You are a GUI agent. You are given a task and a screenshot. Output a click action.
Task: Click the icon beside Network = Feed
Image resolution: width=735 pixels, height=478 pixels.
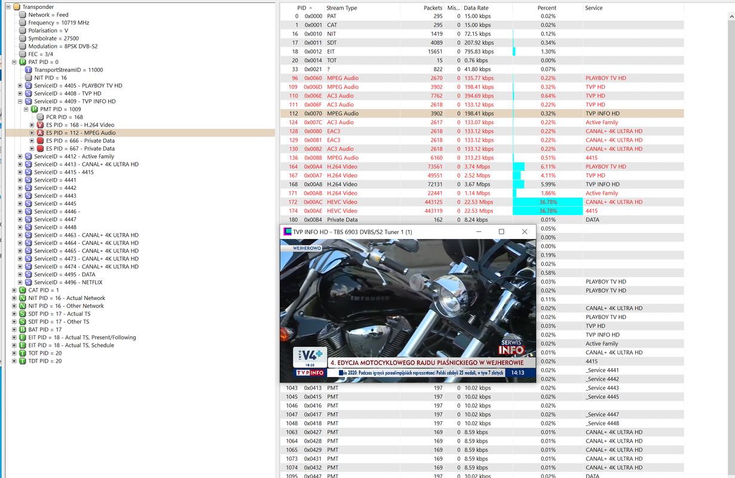coord(22,15)
